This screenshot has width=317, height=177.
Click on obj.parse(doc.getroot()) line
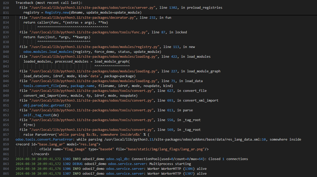pyautogui.click(x=47, y=105)
